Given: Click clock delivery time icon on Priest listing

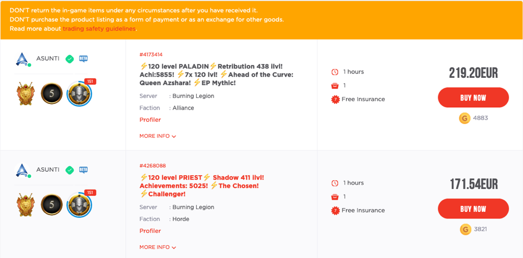Looking at the screenshot, I should [335, 183].
